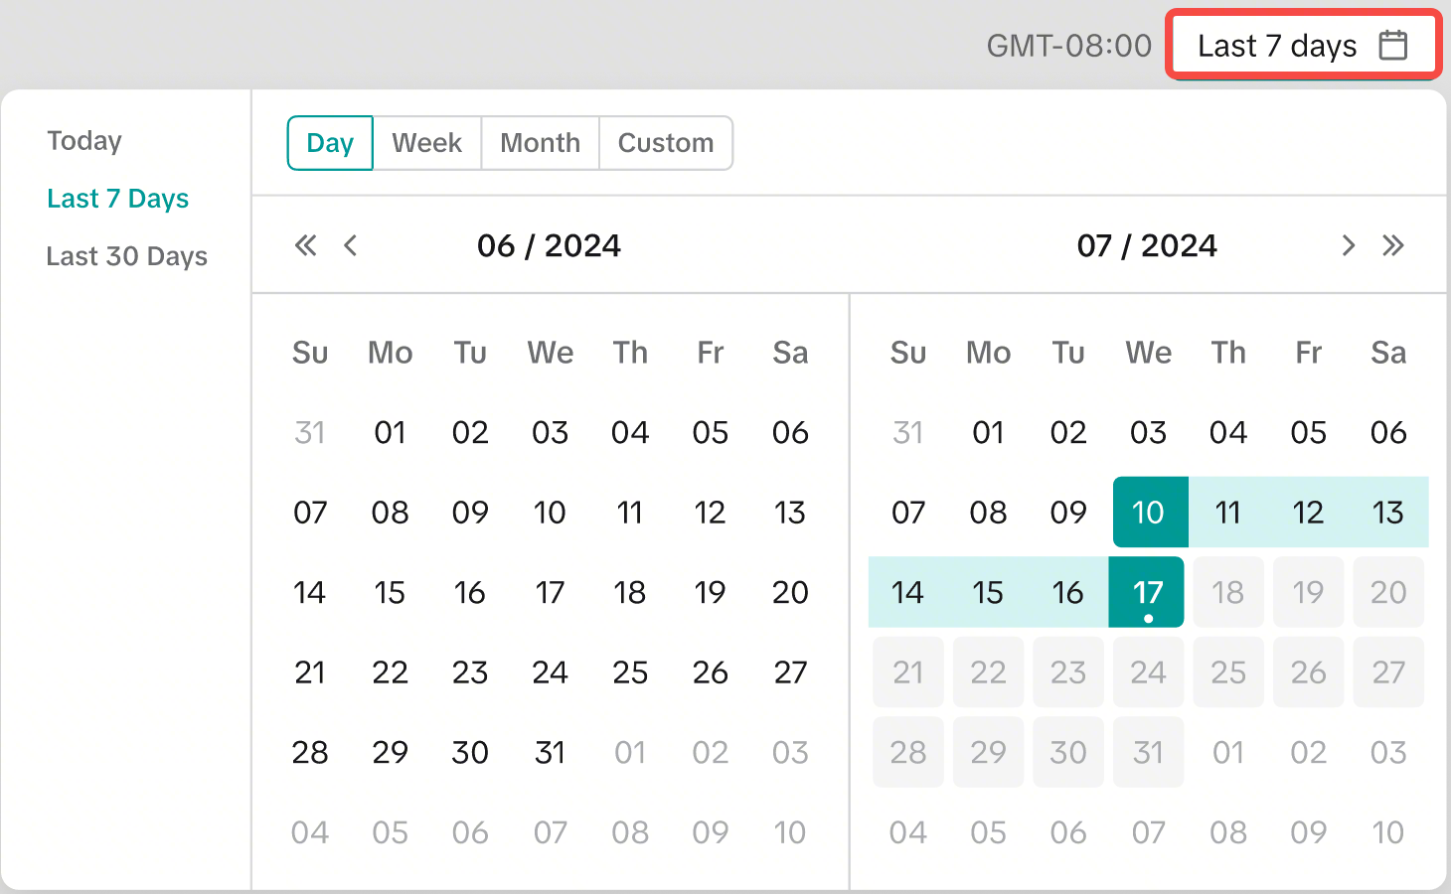Advance to next month with right chevron

point(1348,245)
